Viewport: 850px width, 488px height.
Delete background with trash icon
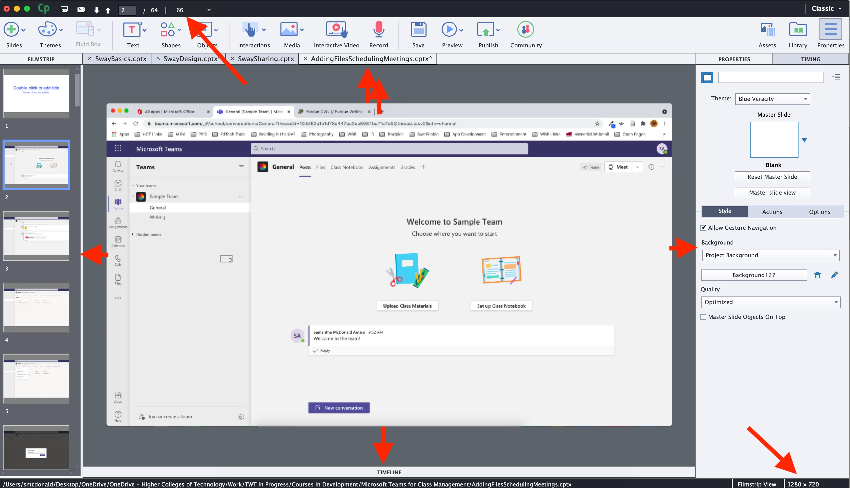[x=817, y=275]
